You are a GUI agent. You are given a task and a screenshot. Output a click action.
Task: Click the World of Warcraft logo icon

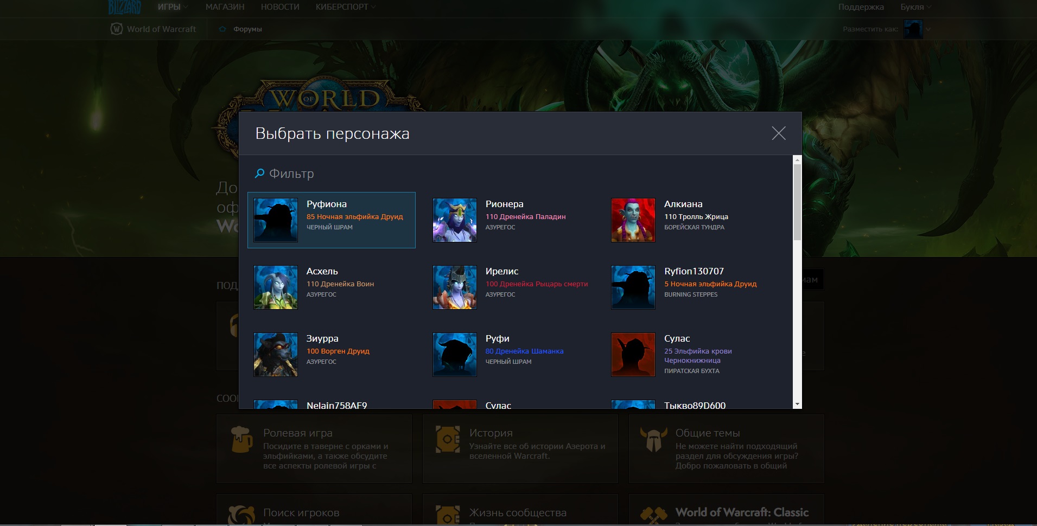coord(117,29)
